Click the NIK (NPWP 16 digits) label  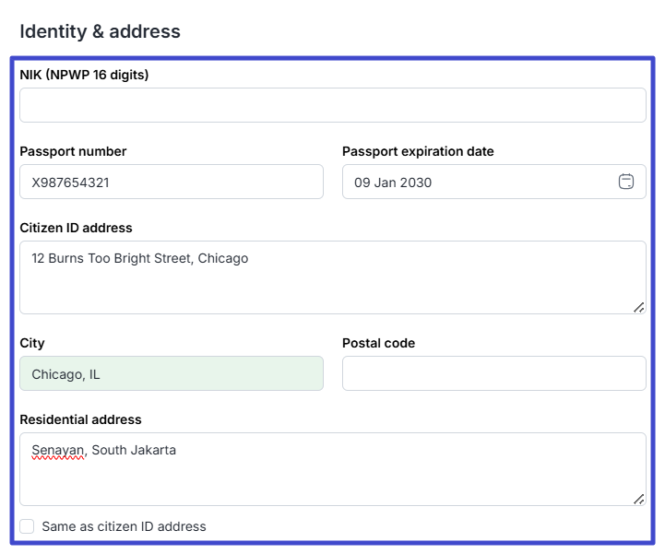click(x=84, y=75)
